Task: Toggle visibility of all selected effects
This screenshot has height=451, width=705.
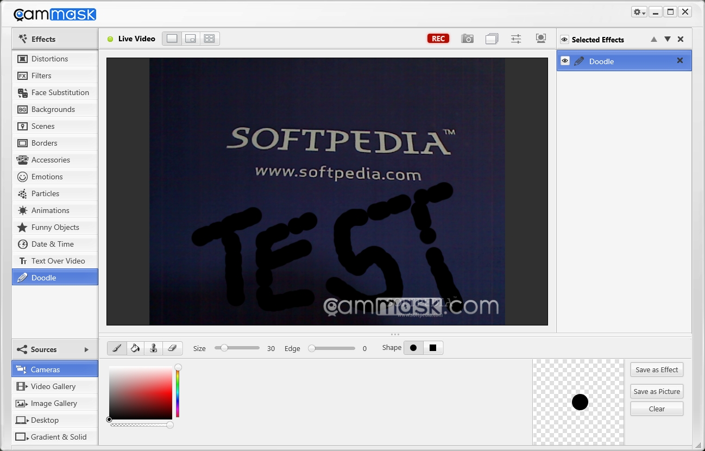Action: 564,40
